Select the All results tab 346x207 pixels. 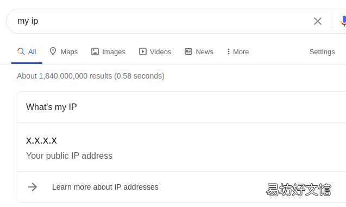coord(27,52)
